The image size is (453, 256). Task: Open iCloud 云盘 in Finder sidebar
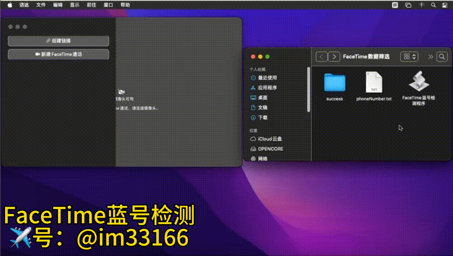click(266, 139)
